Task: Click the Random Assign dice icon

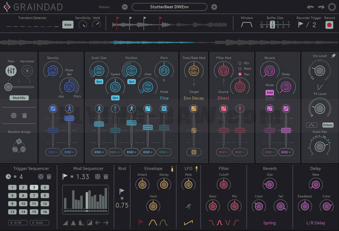Action: (19, 146)
